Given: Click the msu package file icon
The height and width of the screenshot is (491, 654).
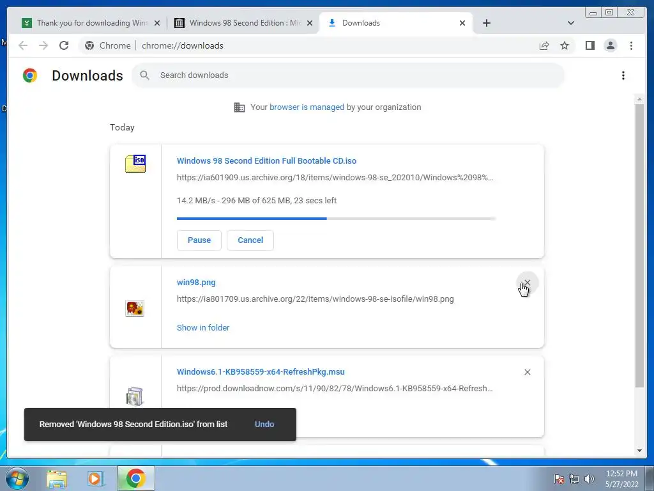Looking at the screenshot, I should coord(135,396).
